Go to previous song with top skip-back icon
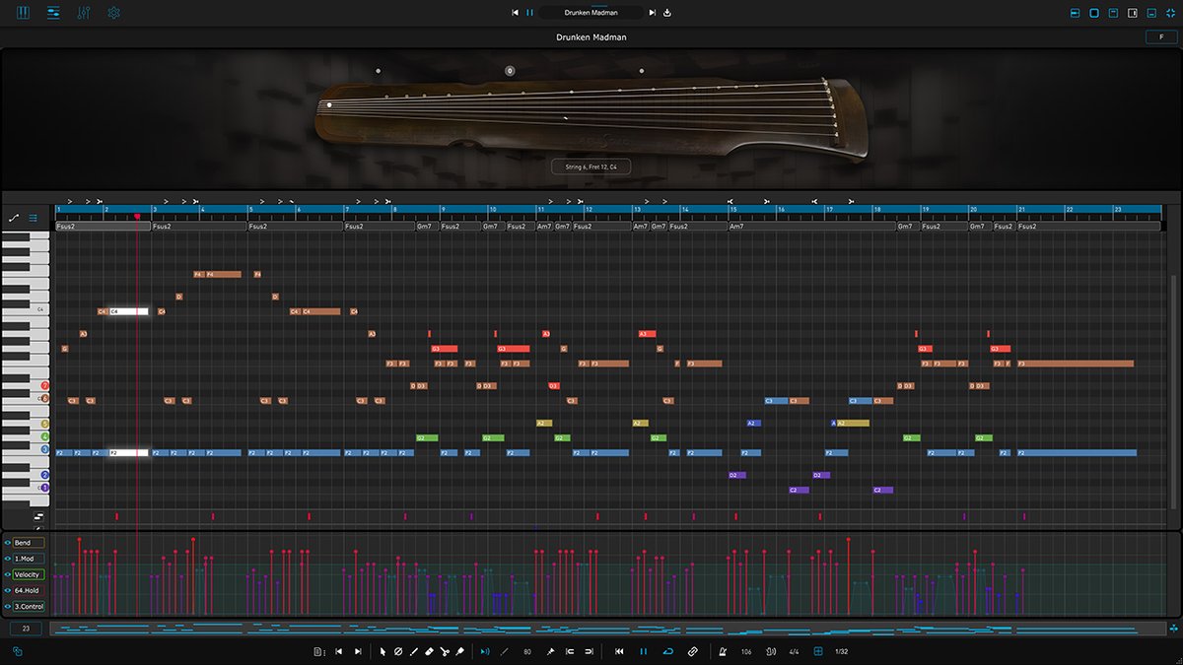Viewport: 1183px width, 665px height. click(x=516, y=13)
